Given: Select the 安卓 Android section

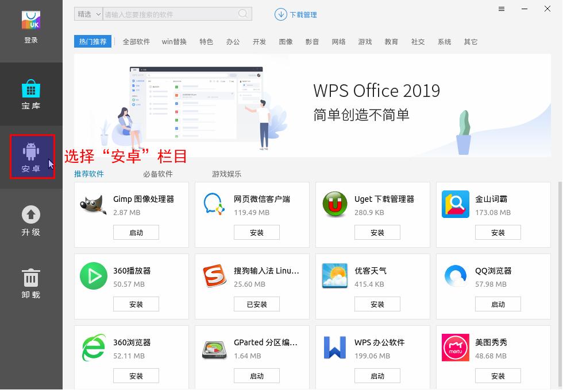Looking at the screenshot, I should coord(32,157).
